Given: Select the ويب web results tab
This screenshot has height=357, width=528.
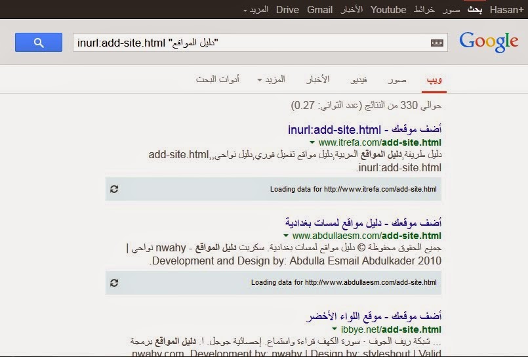Looking at the screenshot, I should [x=434, y=80].
